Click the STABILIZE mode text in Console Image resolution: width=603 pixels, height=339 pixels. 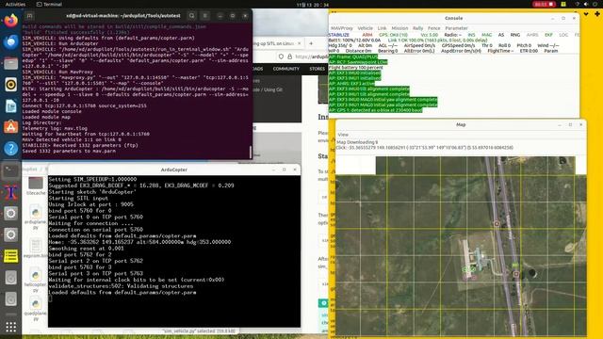click(339, 35)
